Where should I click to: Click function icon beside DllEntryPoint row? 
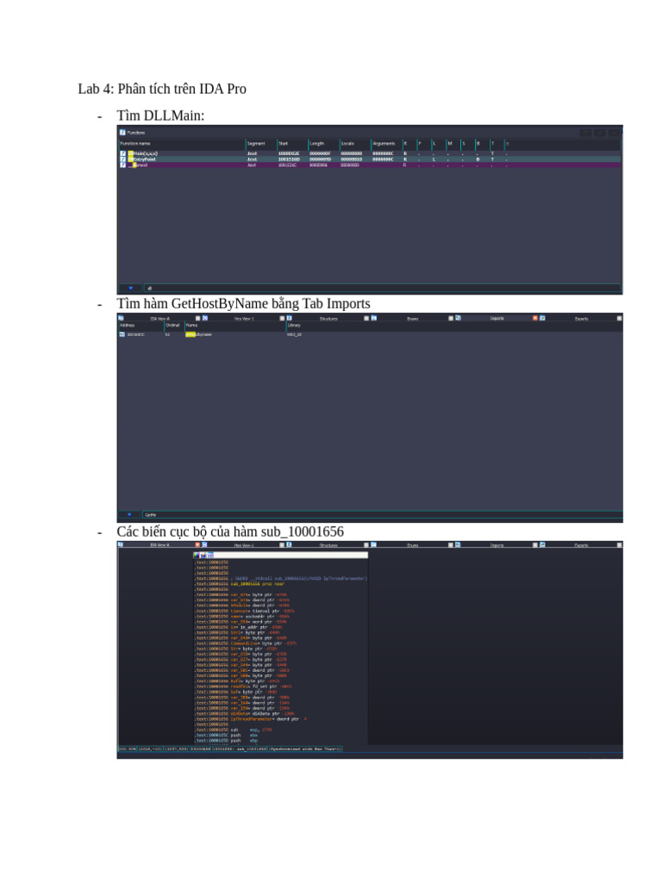[x=122, y=159]
